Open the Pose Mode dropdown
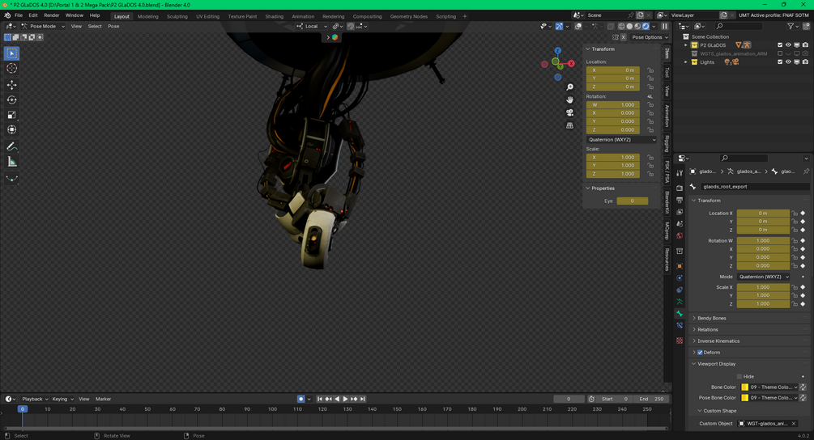 click(43, 27)
